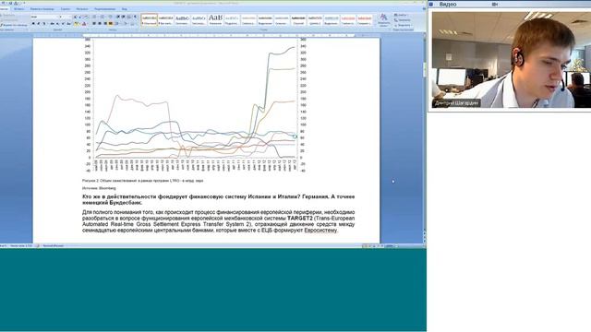Expand the styles gallery with its arrow

[x=374, y=24]
